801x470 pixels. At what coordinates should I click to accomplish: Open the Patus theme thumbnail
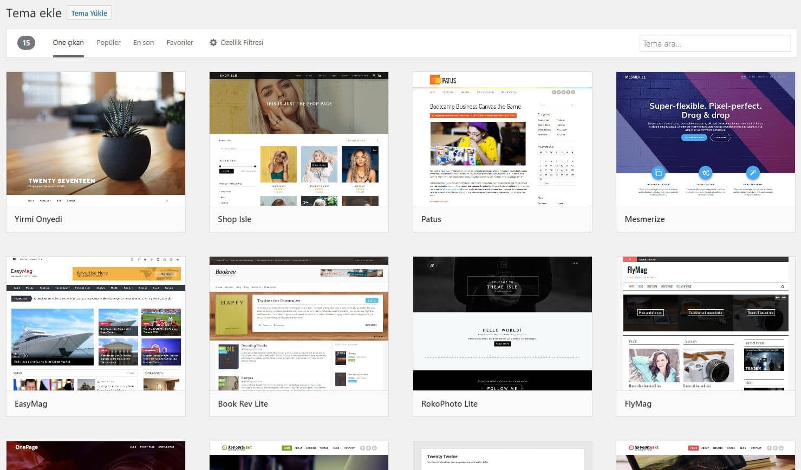503,139
